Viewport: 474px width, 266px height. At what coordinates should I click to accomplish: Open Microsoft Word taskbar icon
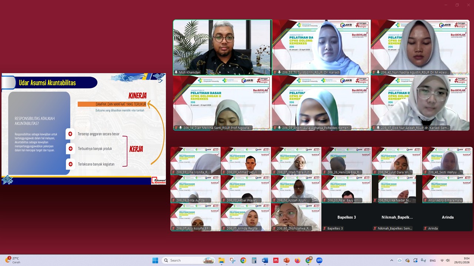(265, 260)
